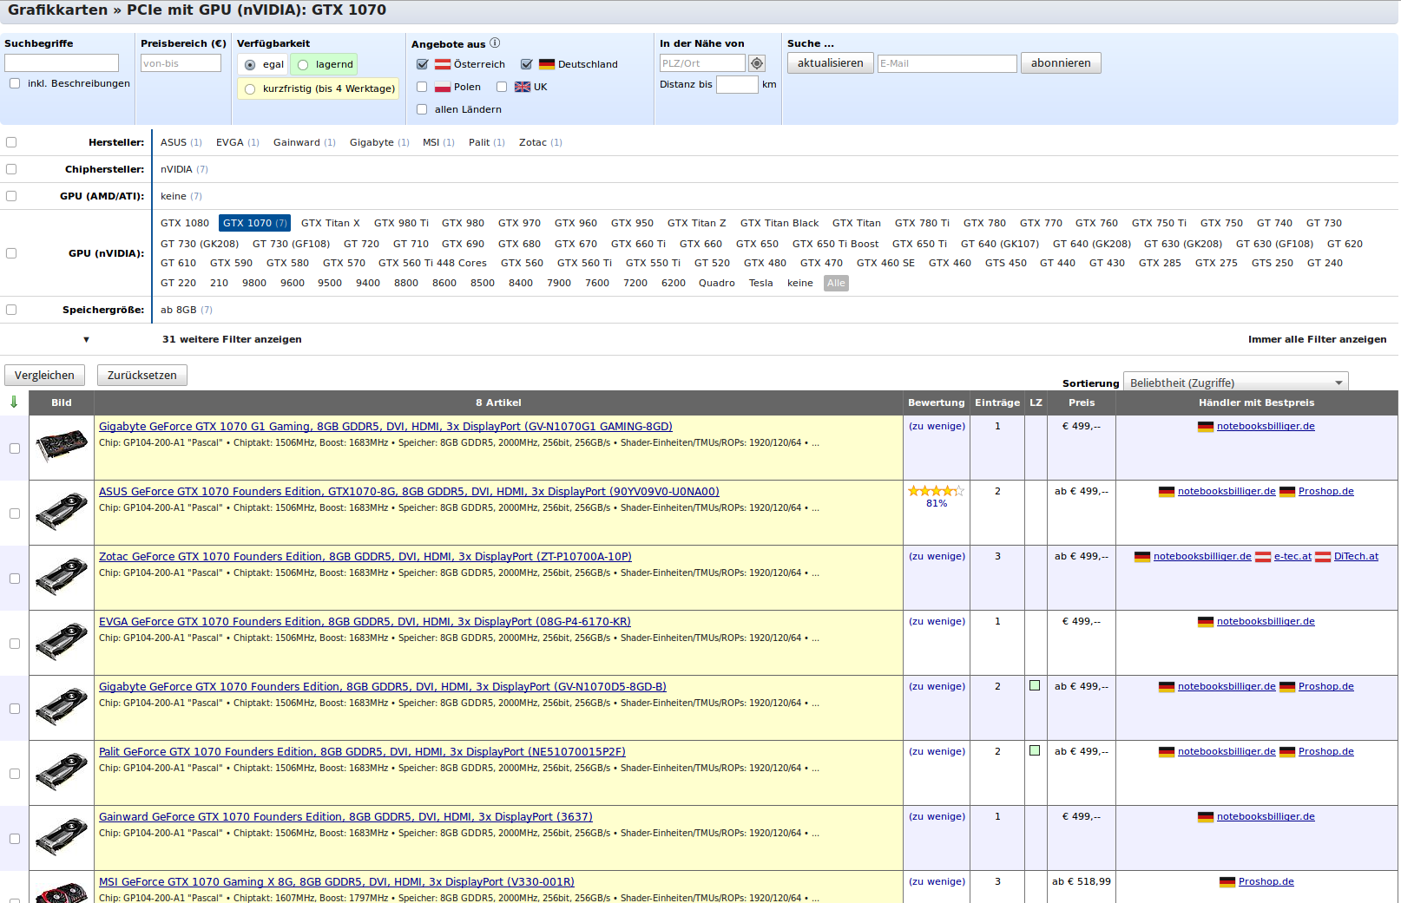Click the locate-me icon next to PLZ/Ort
This screenshot has height=903, width=1401.
click(757, 63)
